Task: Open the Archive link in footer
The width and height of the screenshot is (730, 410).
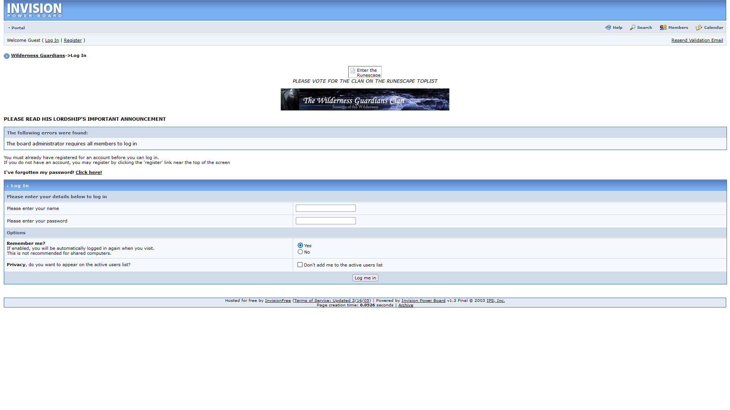Action: (405, 305)
